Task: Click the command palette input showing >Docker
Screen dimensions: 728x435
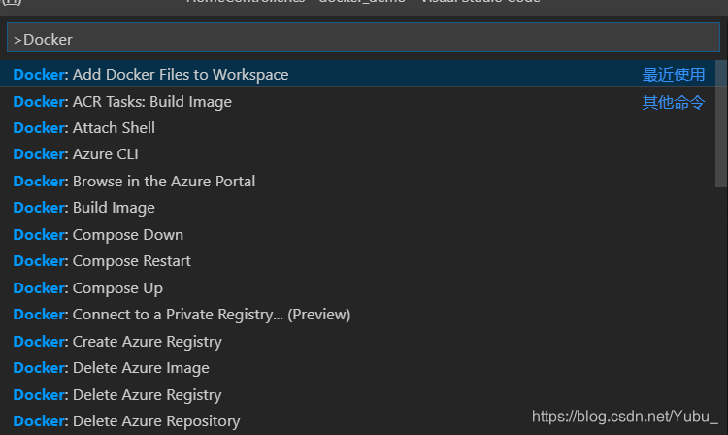Action: pyautogui.click(x=363, y=38)
